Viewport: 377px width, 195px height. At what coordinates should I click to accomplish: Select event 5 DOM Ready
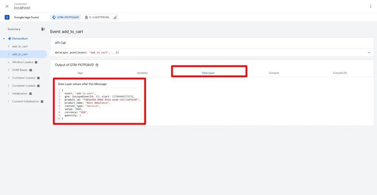pyautogui.click(x=24, y=70)
